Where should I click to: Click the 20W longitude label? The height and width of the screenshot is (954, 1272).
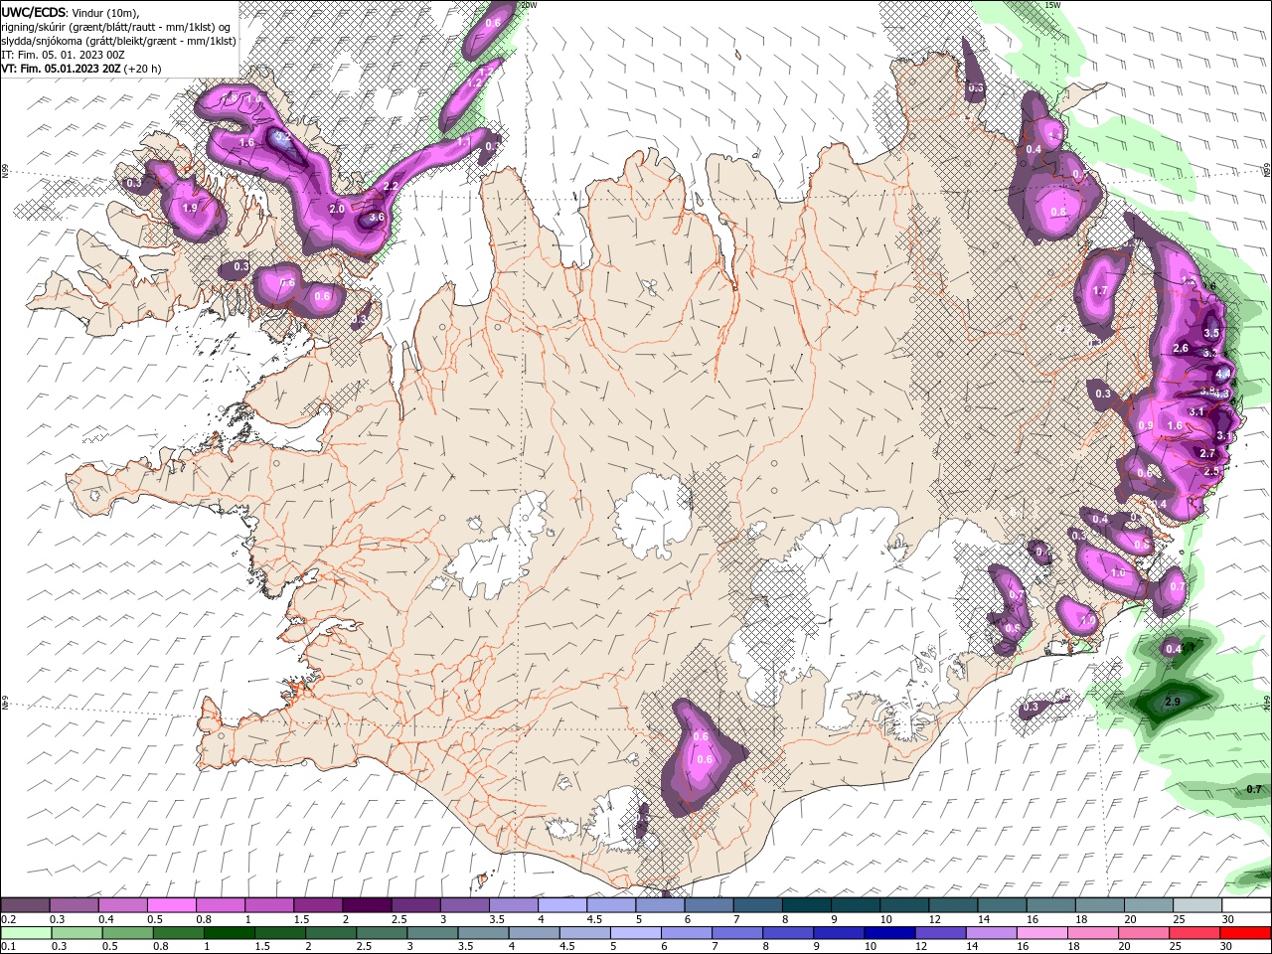point(529,5)
